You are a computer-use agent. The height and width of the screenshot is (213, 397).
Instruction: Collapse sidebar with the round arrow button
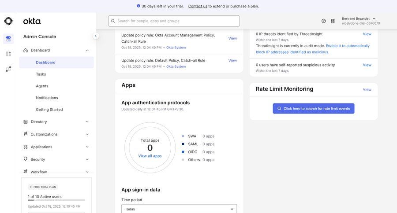tap(96, 36)
